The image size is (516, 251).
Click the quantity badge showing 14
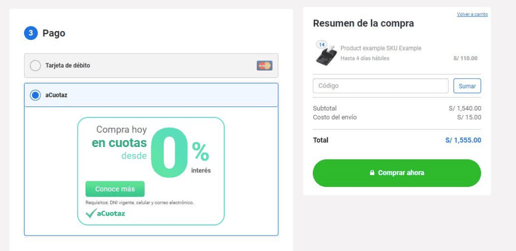(x=321, y=44)
